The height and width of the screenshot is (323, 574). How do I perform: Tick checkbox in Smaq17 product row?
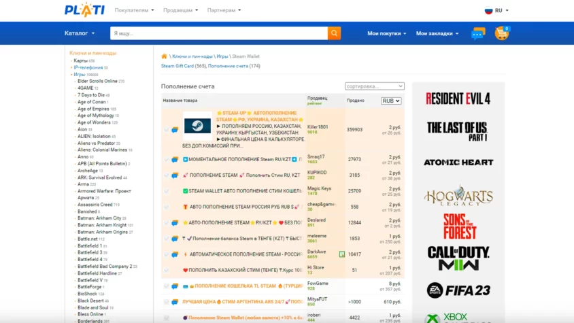pyautogui.click(x=167, y=159)
